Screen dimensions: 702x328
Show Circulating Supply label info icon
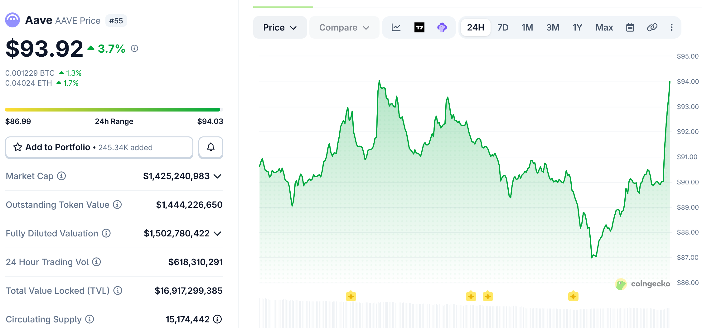pyautogui.click(x=90, y=319)
